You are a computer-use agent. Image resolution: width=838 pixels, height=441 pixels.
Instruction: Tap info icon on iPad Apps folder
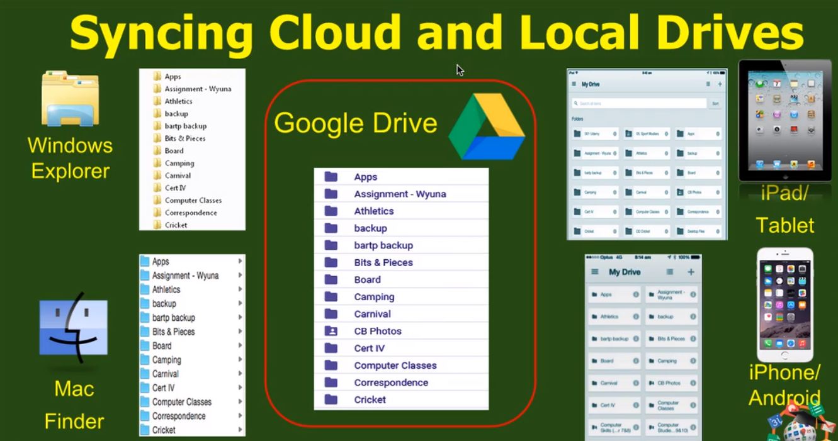click(718, 134)
